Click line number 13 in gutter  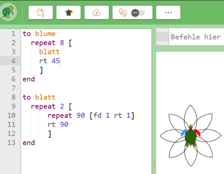[x=12, y=143]
